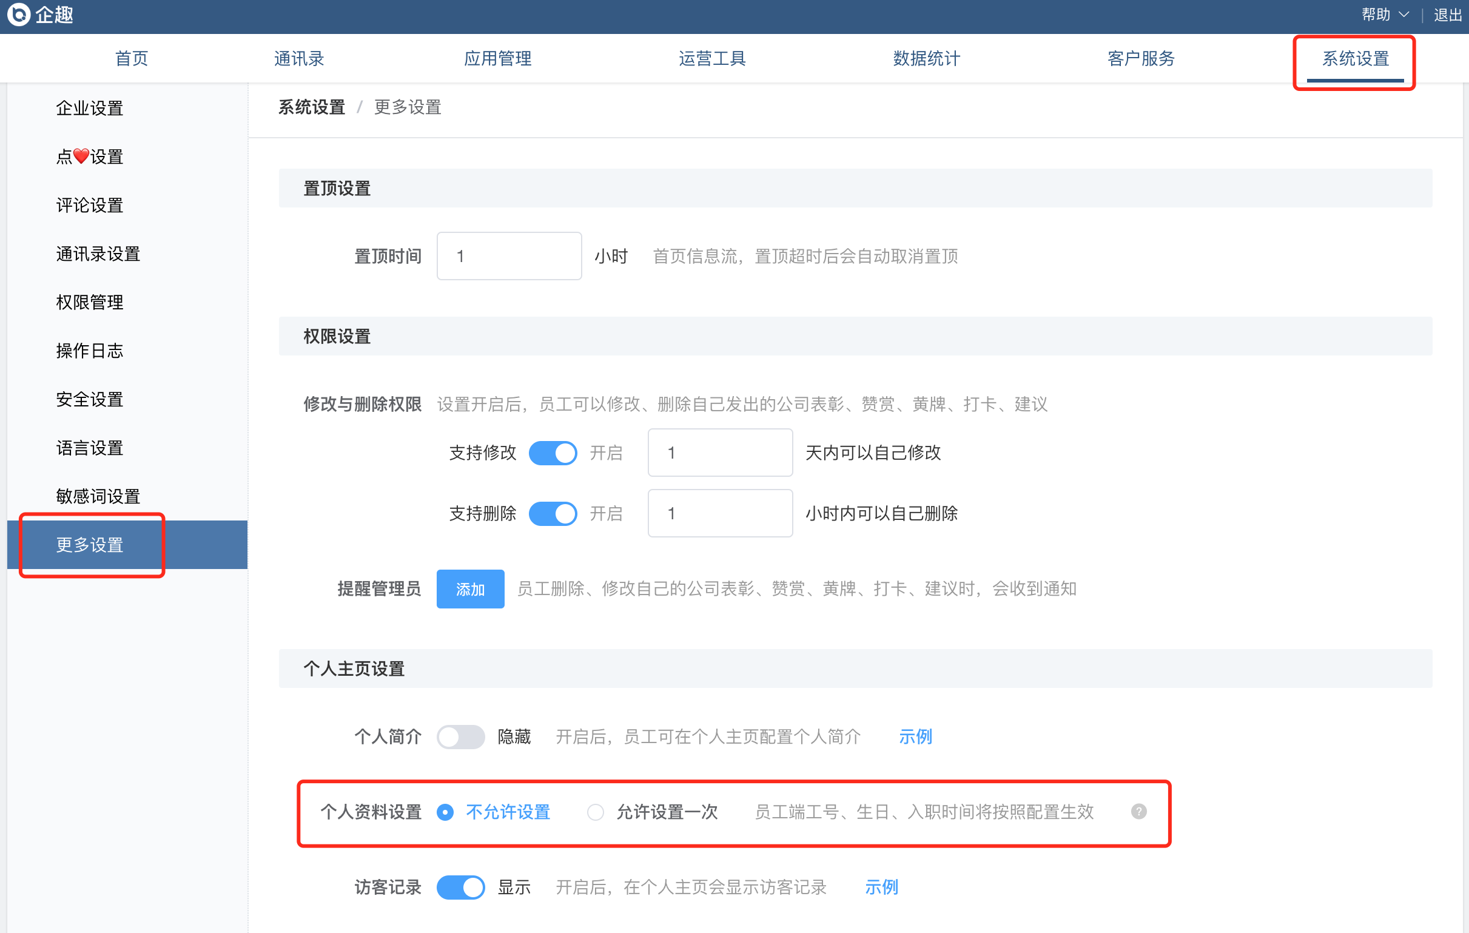Image resolution: width=1469 pixels, height=933 pixels.
Task: Click the 置顶时间 hours input field
Action: pos(509,256)
